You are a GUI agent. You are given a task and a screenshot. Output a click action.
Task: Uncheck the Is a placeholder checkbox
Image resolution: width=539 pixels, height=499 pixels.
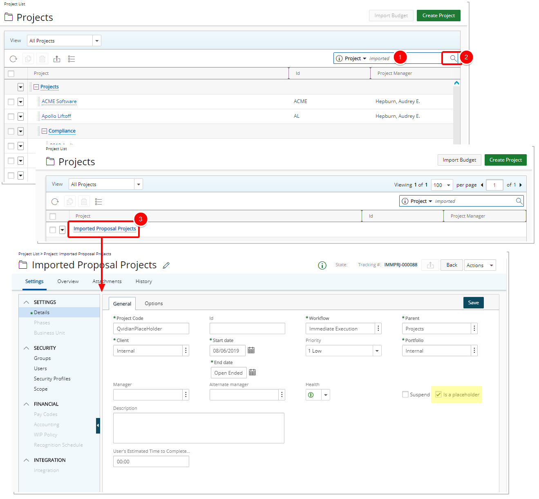pyautogui.click(x=438, y=395)
